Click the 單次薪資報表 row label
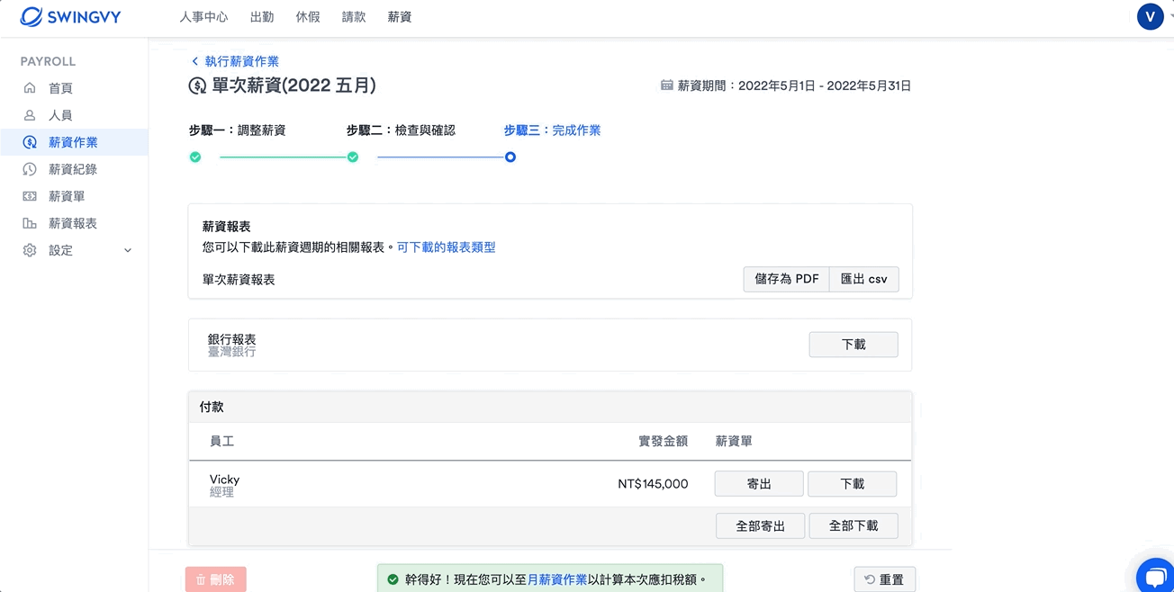Screen dimensions: 1174x592 point(239,280)
